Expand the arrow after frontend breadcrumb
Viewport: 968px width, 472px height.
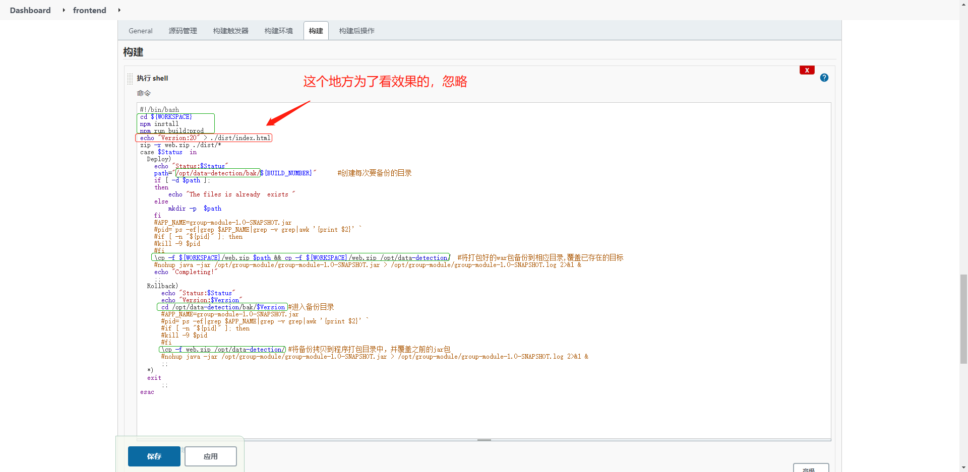pyautogui.click(x=119, y=10)
